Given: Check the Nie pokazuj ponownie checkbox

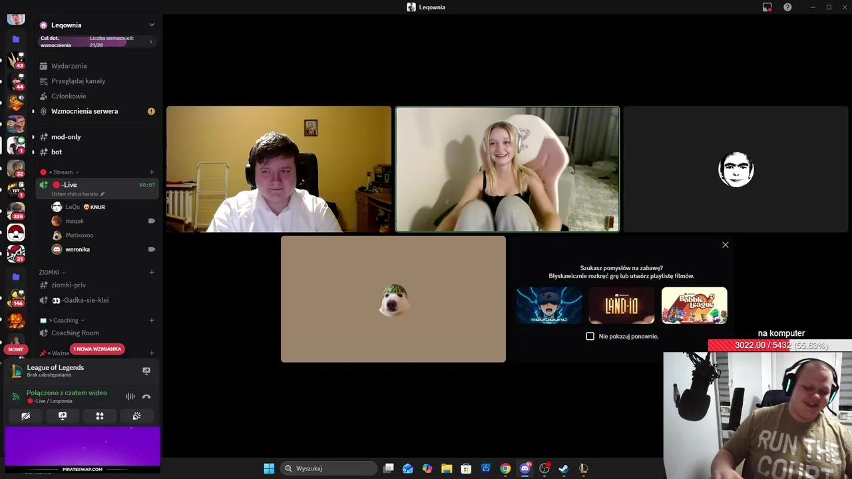Looking at the screenshot, I should [x=590, y=336].
